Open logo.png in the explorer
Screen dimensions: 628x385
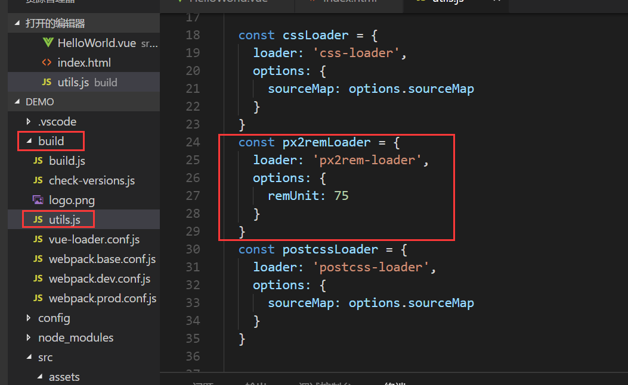(83, 200)
